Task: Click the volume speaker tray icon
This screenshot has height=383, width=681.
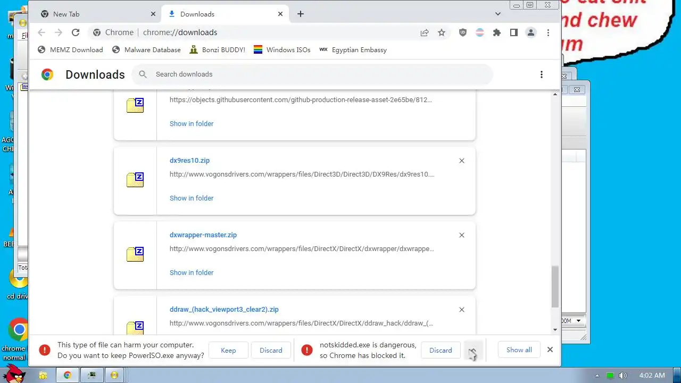Action: pos(622,376)
